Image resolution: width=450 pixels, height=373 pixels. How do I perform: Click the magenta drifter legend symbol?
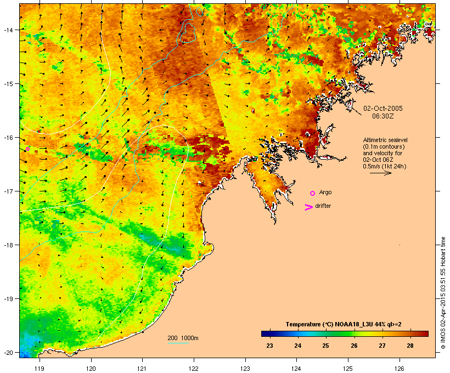point(308,207)
